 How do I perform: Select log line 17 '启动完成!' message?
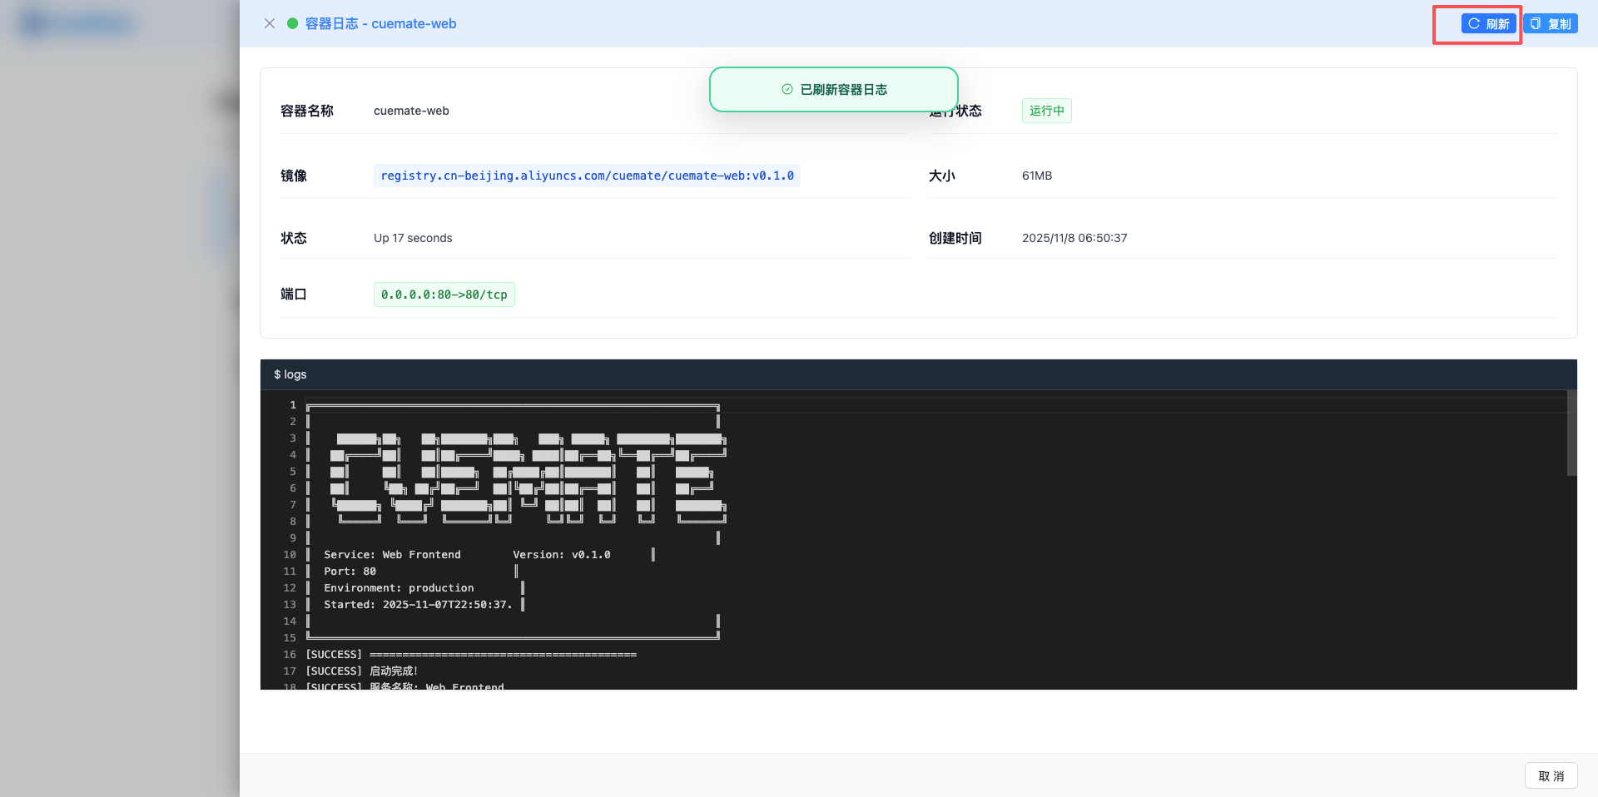tap(393, 671)
